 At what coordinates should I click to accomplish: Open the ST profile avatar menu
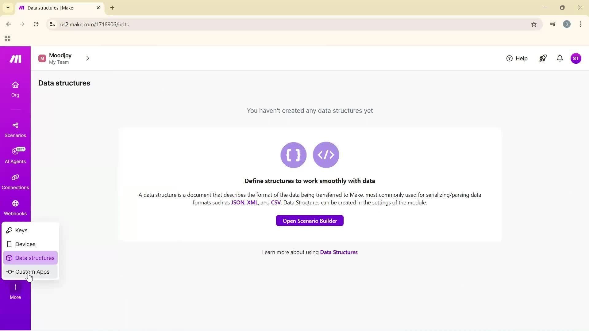coord(576,58)
